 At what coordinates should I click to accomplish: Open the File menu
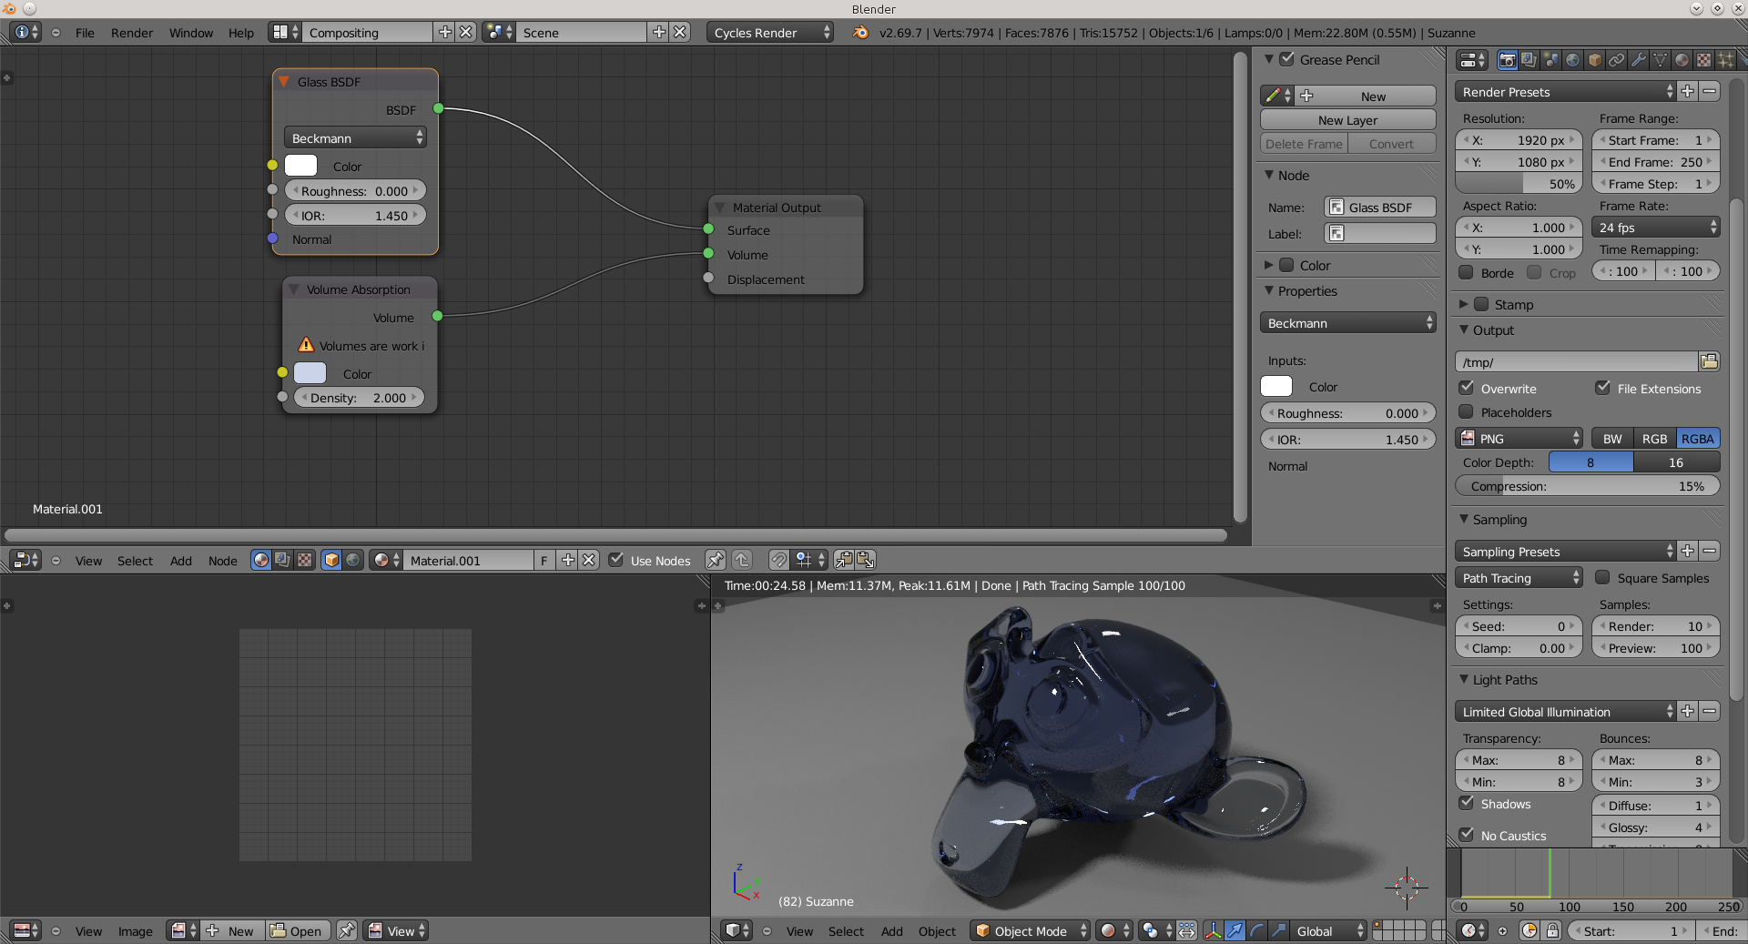click(x=85, y=33)
